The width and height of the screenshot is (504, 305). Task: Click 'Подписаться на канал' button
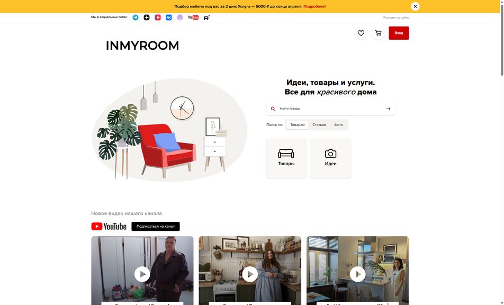point(156,227)
